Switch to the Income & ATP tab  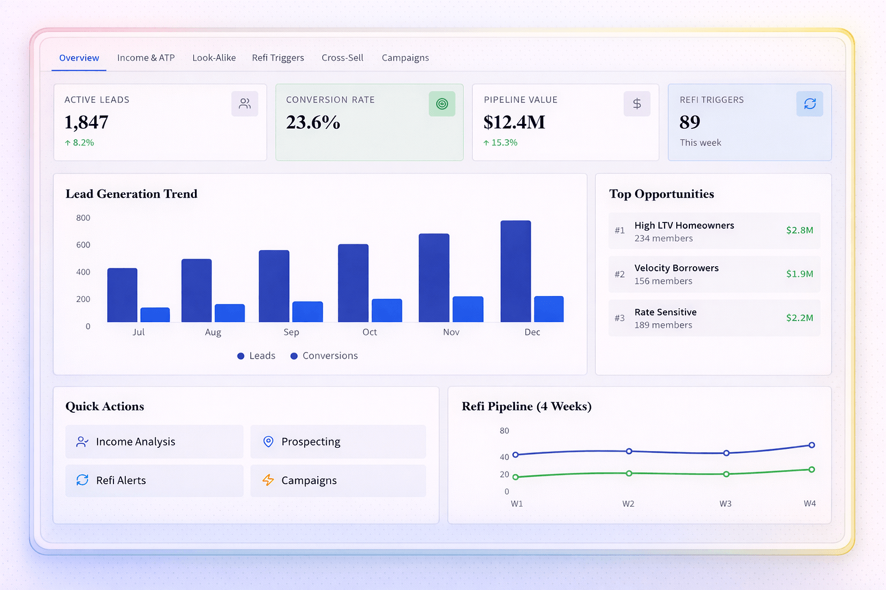click(146, 58)
